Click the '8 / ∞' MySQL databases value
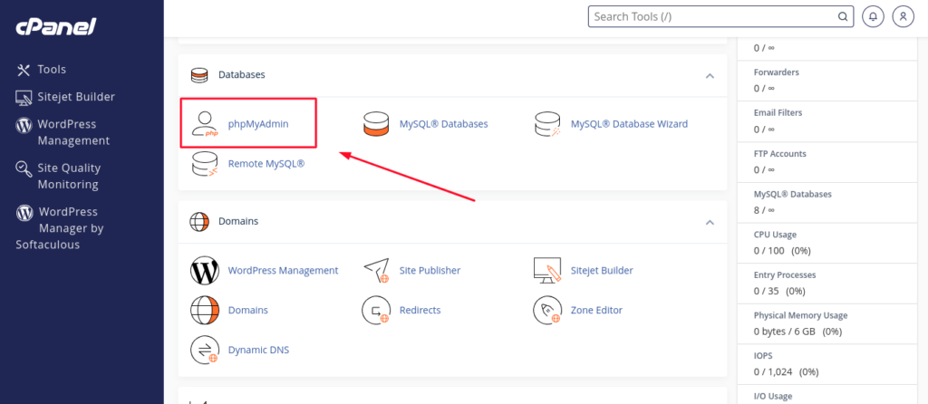The height and width of the screenshot is (404, 928). coord(763,210)
